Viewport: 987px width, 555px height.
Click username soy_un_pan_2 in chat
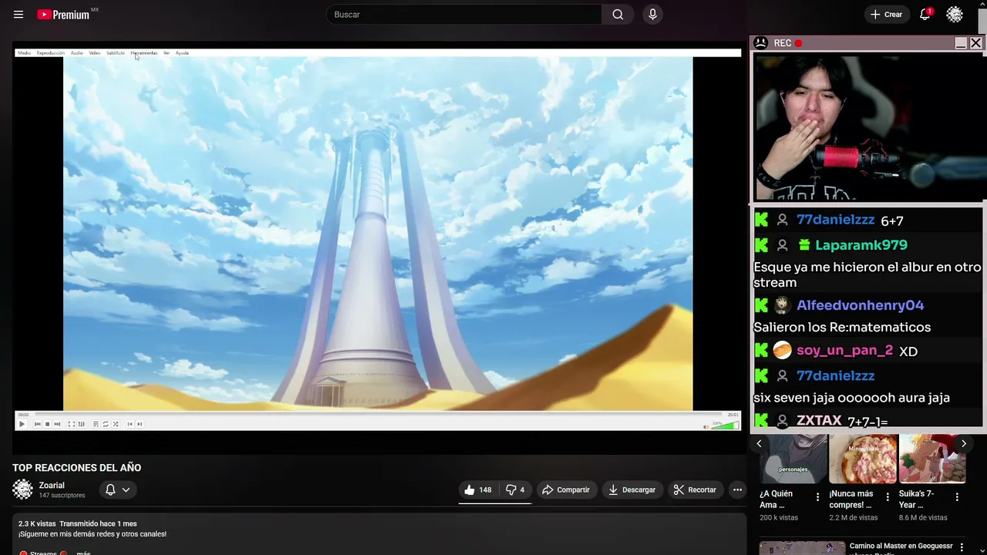point(844,351)
